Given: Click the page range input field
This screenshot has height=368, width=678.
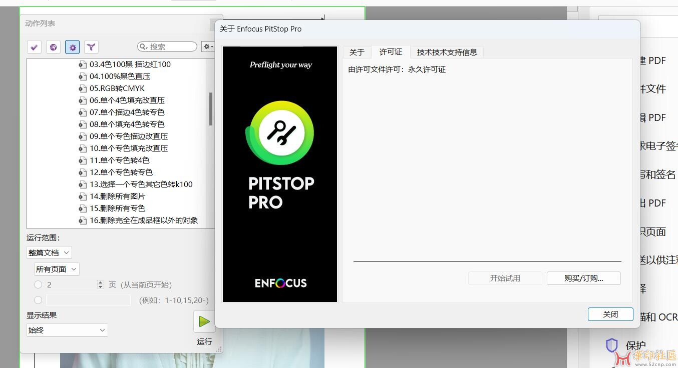Looking at the screenshot, I should (x=88, y=300).
